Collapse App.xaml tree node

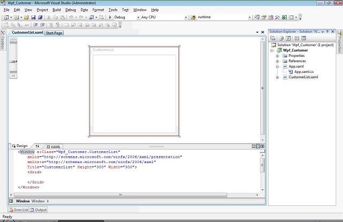(277, 66)
